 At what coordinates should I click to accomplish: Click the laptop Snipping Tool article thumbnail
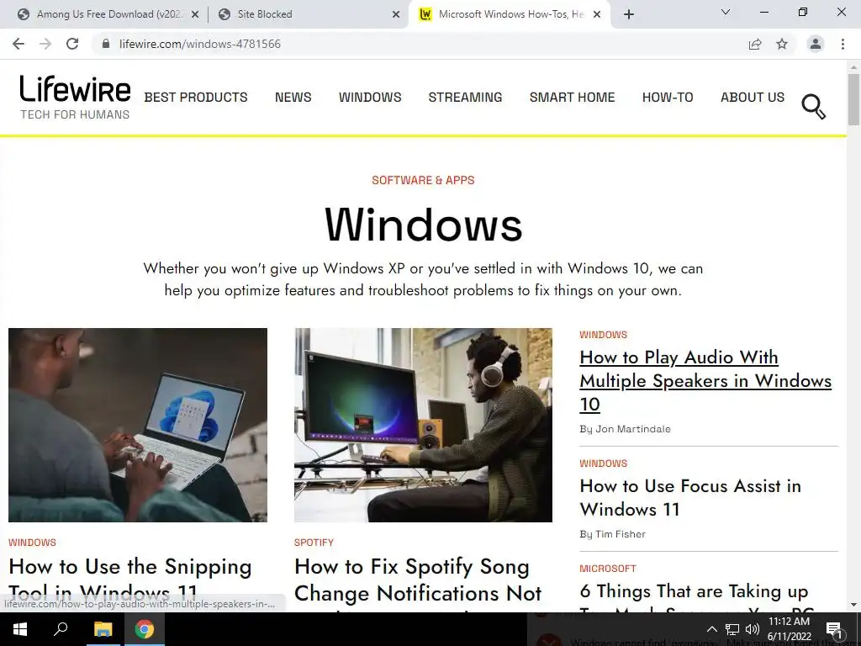coord(138,425)
